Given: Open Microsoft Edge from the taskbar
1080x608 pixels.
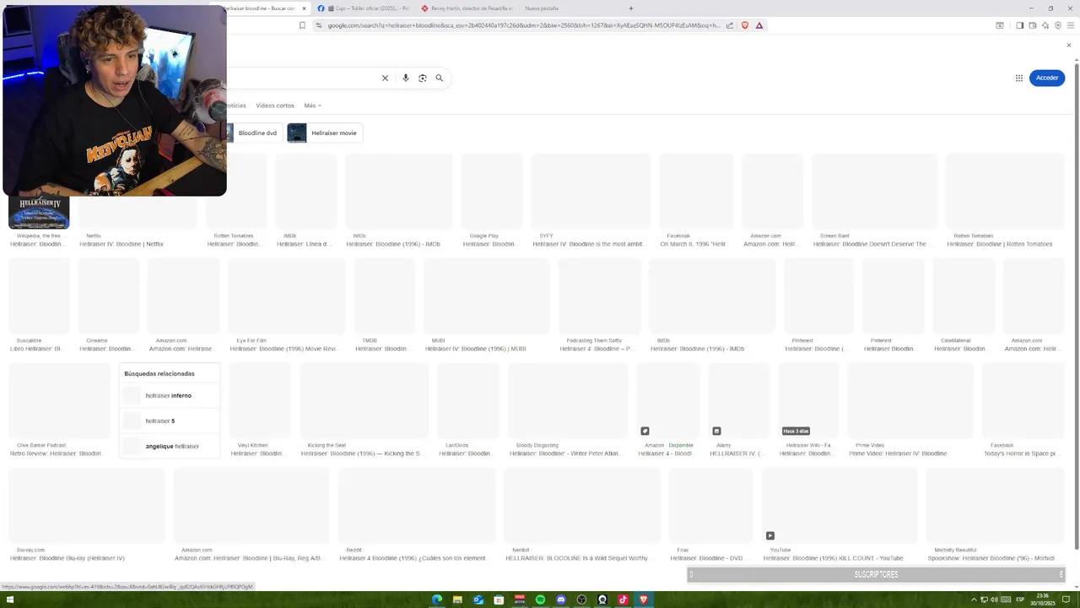Looking at the screenshot, I should tap(437, 600).
